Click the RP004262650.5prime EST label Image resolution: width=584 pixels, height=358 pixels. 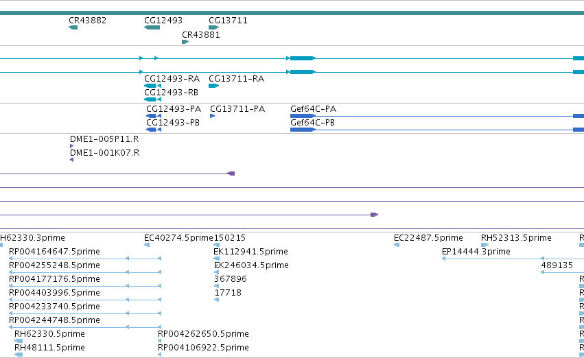(203, 334)
